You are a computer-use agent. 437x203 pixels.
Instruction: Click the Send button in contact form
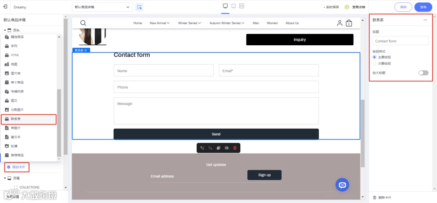point(216,134)
